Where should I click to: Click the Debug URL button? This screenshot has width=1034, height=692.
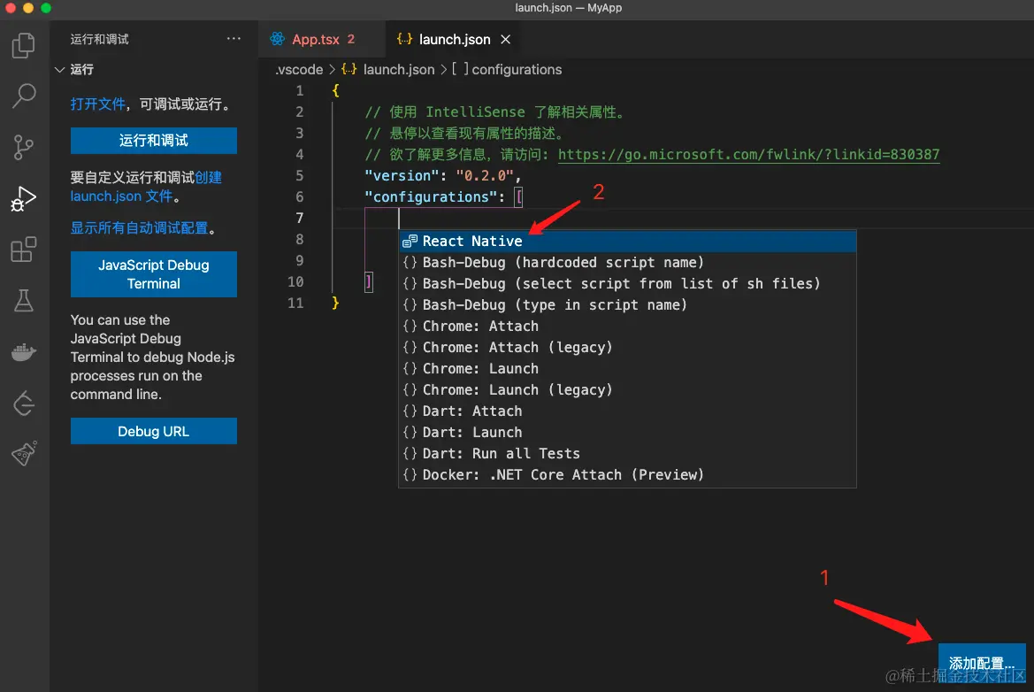[x=154, y=432]
